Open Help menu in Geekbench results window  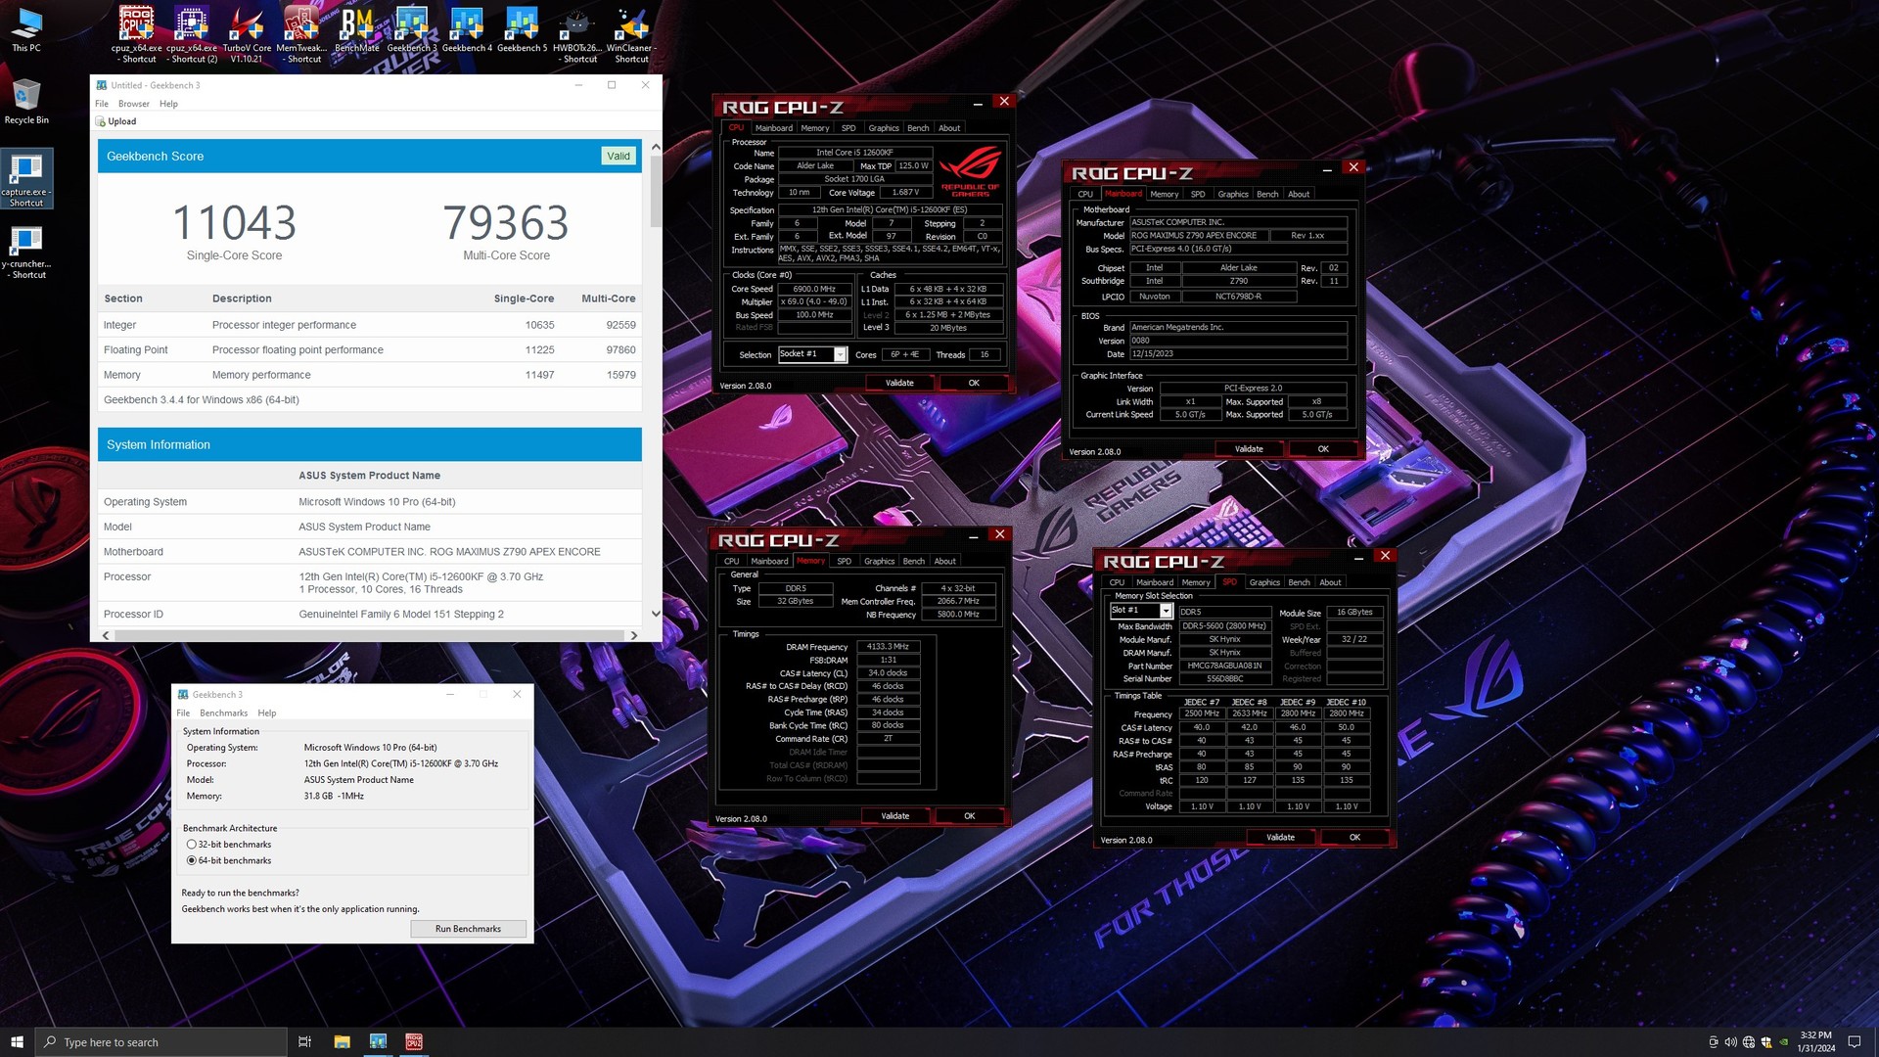click(168, 104)
